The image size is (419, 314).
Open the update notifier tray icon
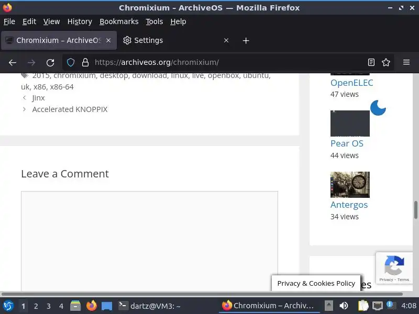coord(391,305)
